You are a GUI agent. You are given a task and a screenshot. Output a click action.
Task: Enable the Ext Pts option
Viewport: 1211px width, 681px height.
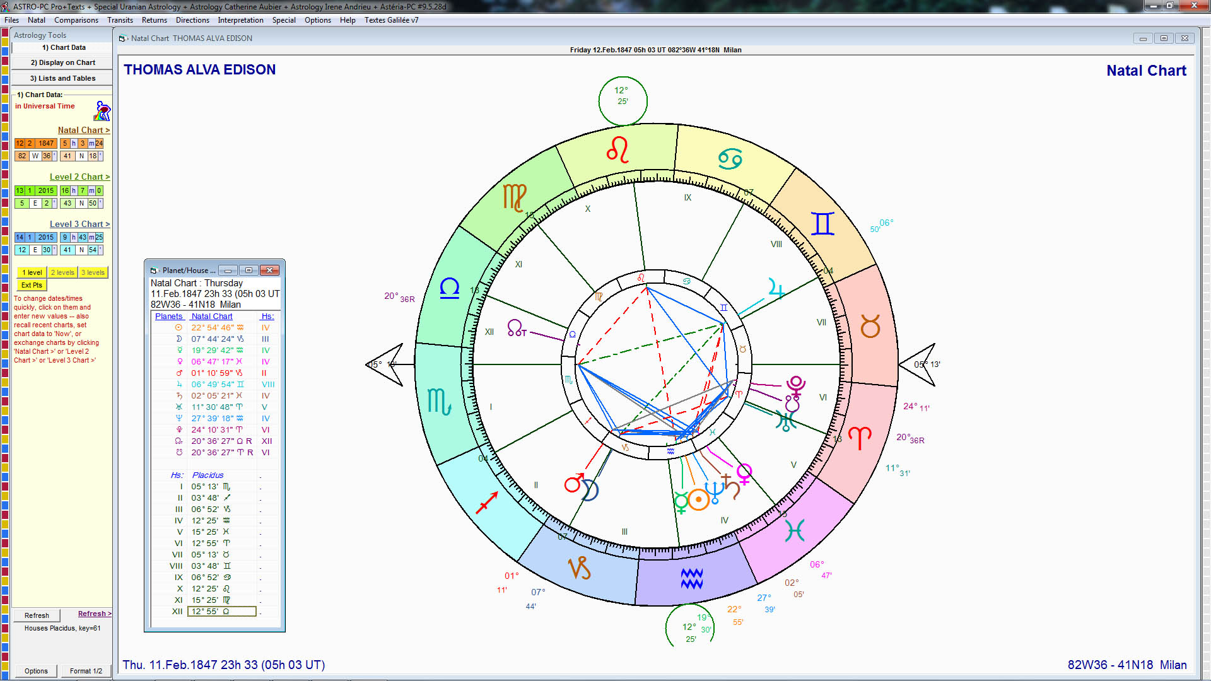tap(32, 285)
